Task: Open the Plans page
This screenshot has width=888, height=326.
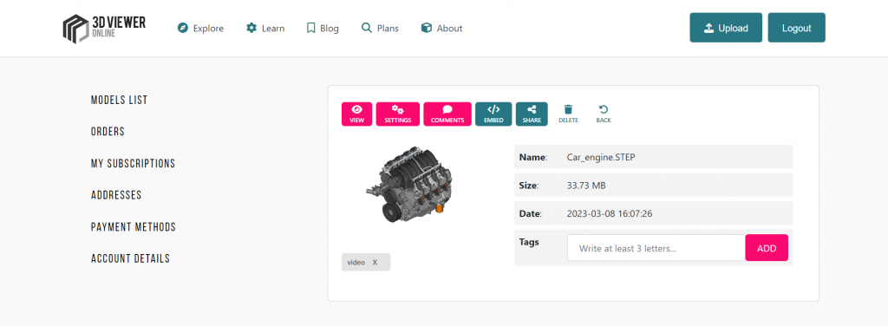Action: (x=380, y=29)
